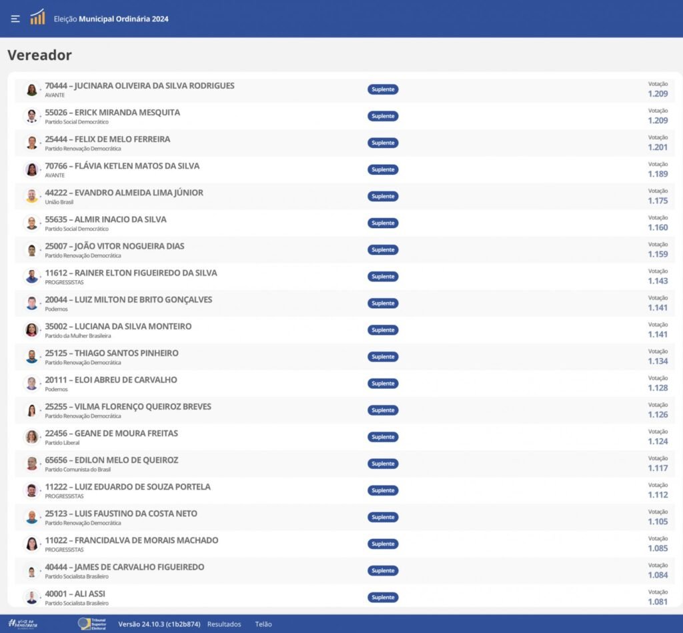This screenshot has height=633, width=683.
Task: Click Ali Assi's candidate photo
Action: (31, 597)
